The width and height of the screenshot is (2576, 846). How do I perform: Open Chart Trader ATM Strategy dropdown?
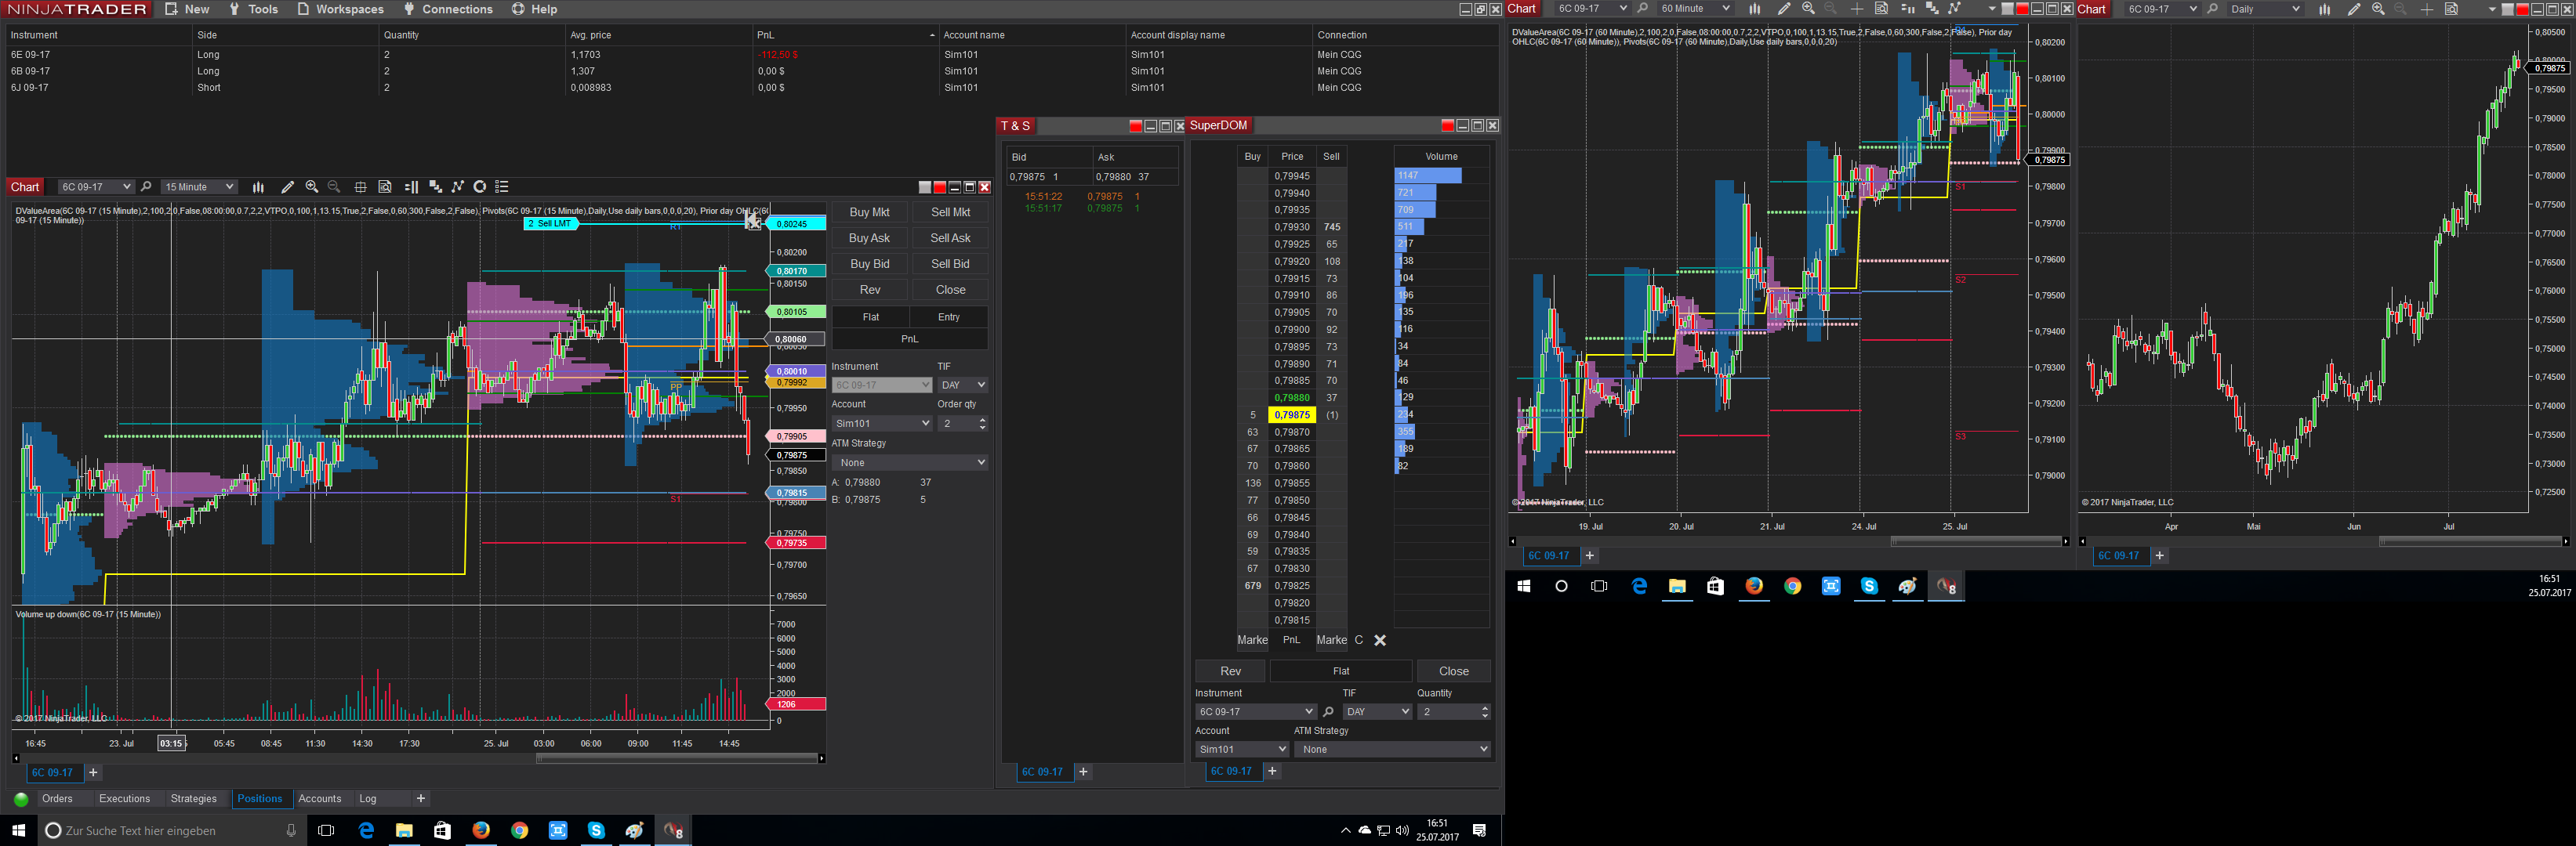[x=910, y=462]
